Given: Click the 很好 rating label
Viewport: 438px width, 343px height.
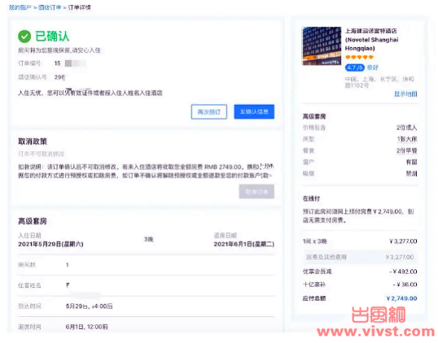Looking at the screenshot, I should pyautogui.click(x=373, y=67).
